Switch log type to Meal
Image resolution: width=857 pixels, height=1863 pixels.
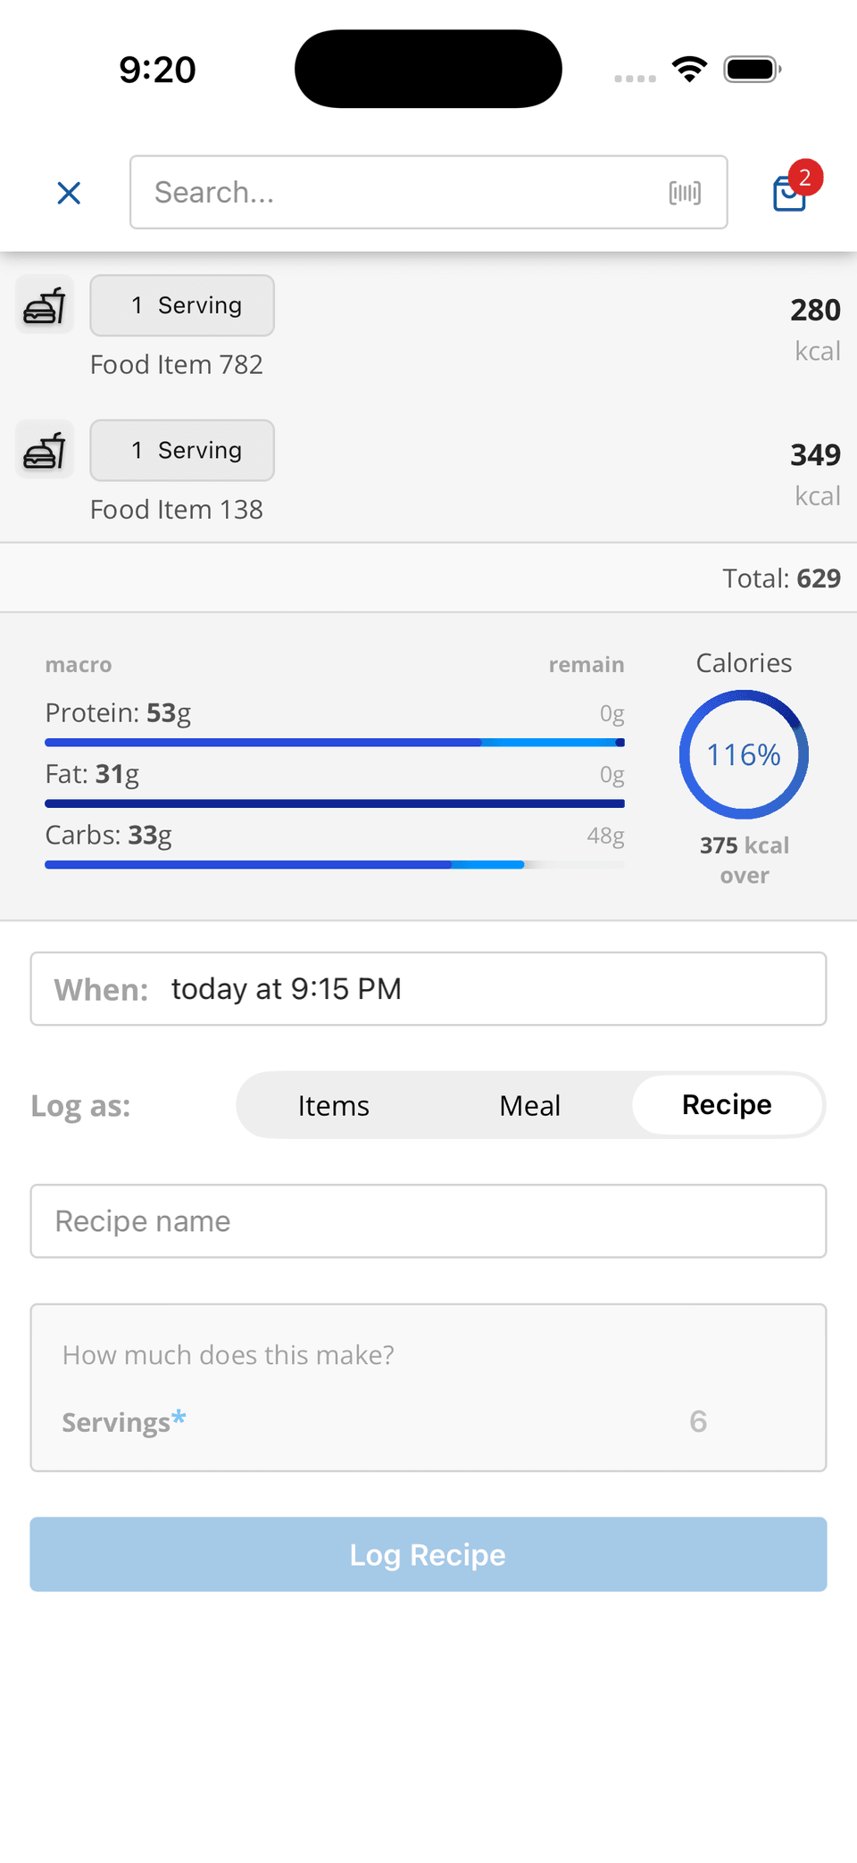pyautogui.click(x=530, y=1106)
